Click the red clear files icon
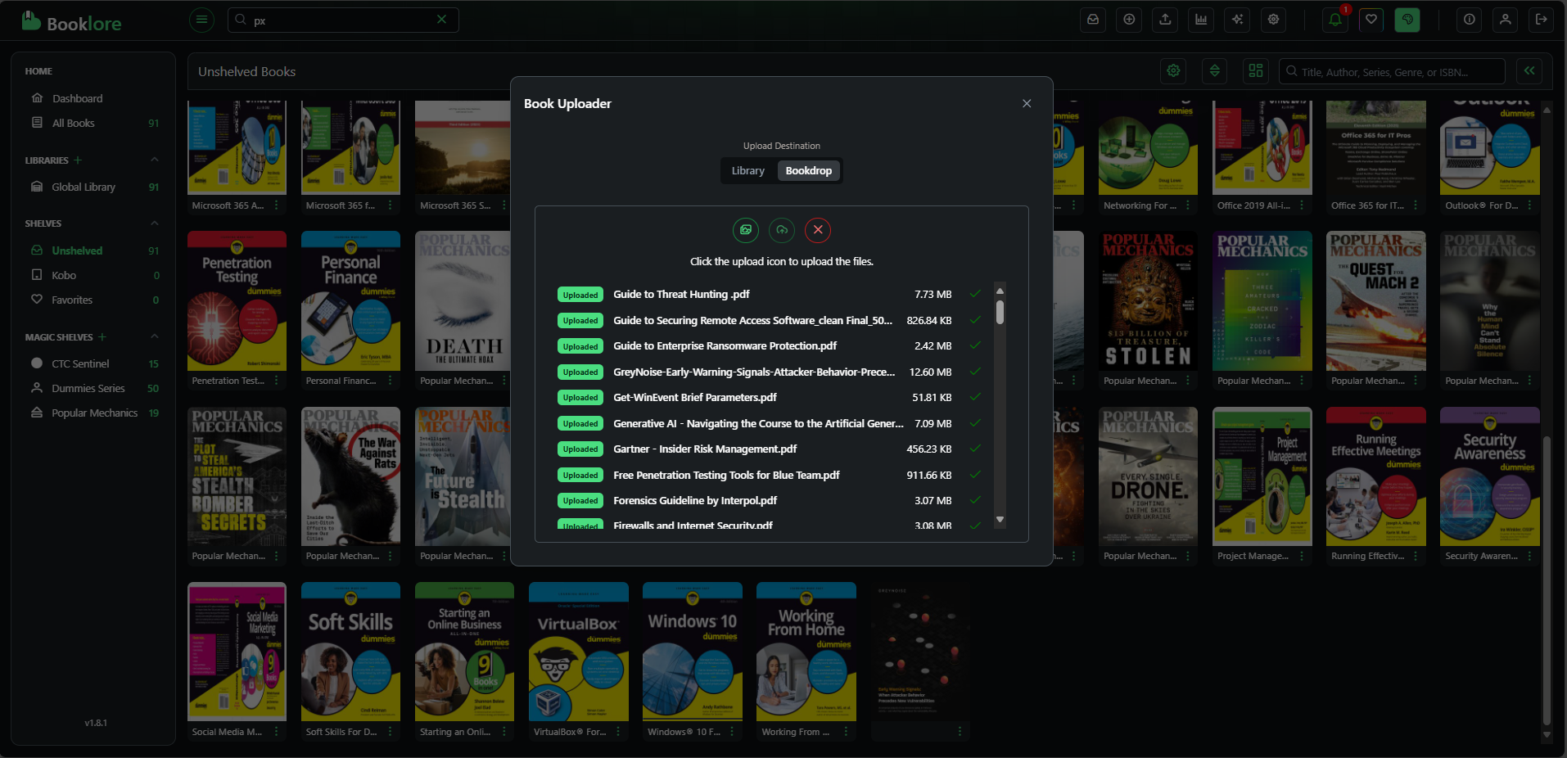The height and width of the screenshot is (758, 1567). [x=818, y=230]
